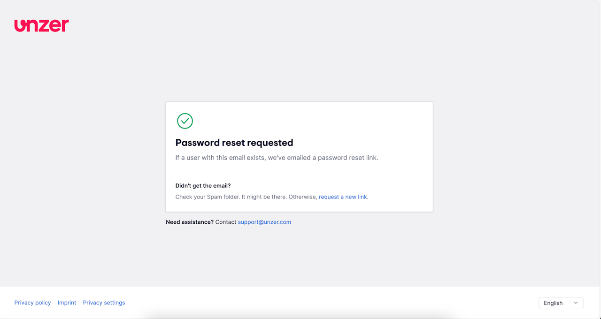This screenshot has width=601, height=319.
Task: Click the green checkmark success icon
Action: coord(185,121)
